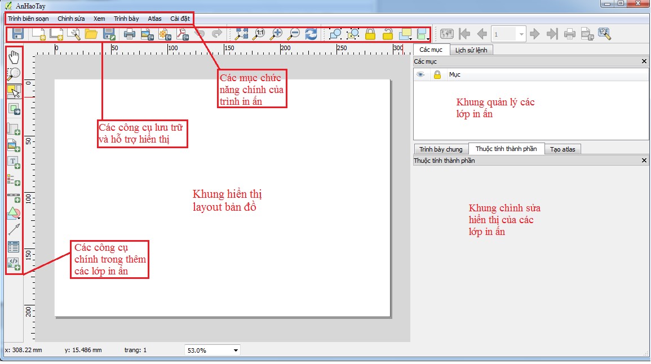This screenshot has height=364, width=651.
Task: Switch to the Thuộc tính thành phần tab
Action: pos(506,149)
